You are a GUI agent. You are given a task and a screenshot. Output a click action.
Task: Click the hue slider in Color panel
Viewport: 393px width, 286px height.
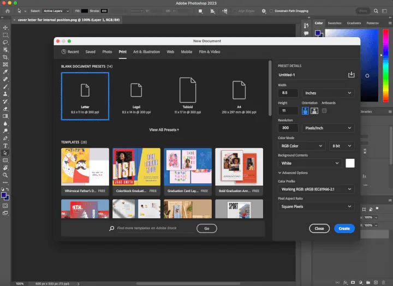pos(386,65)
